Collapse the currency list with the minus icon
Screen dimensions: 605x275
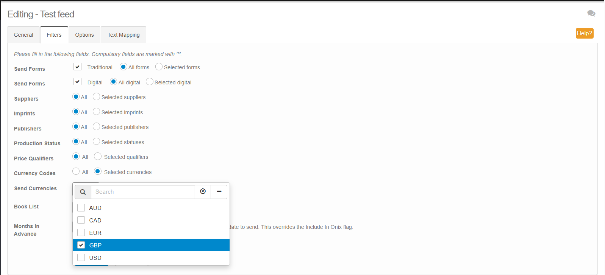(x=219, y=191)
